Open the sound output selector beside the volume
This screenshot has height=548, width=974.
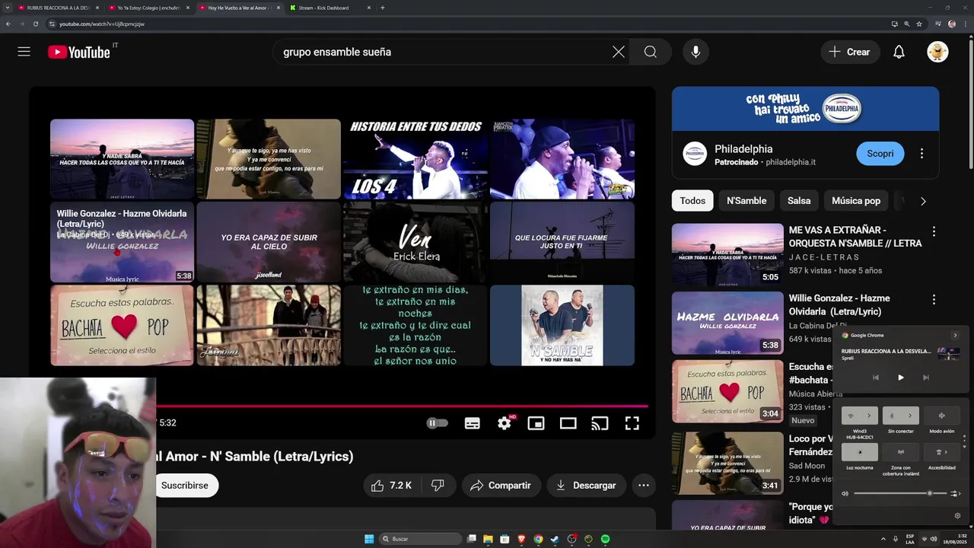[954, 493]
